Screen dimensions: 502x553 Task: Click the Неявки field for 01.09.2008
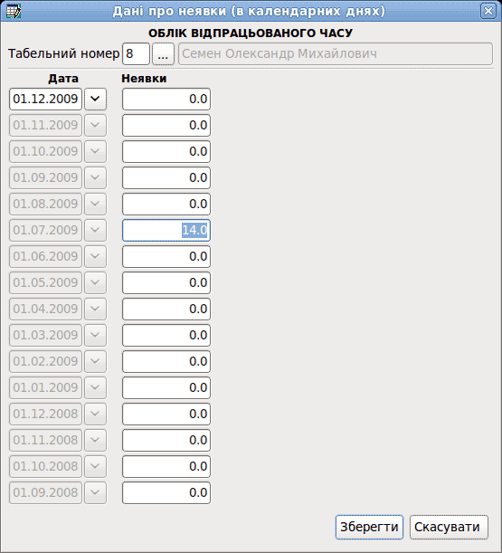pos(166,492)
